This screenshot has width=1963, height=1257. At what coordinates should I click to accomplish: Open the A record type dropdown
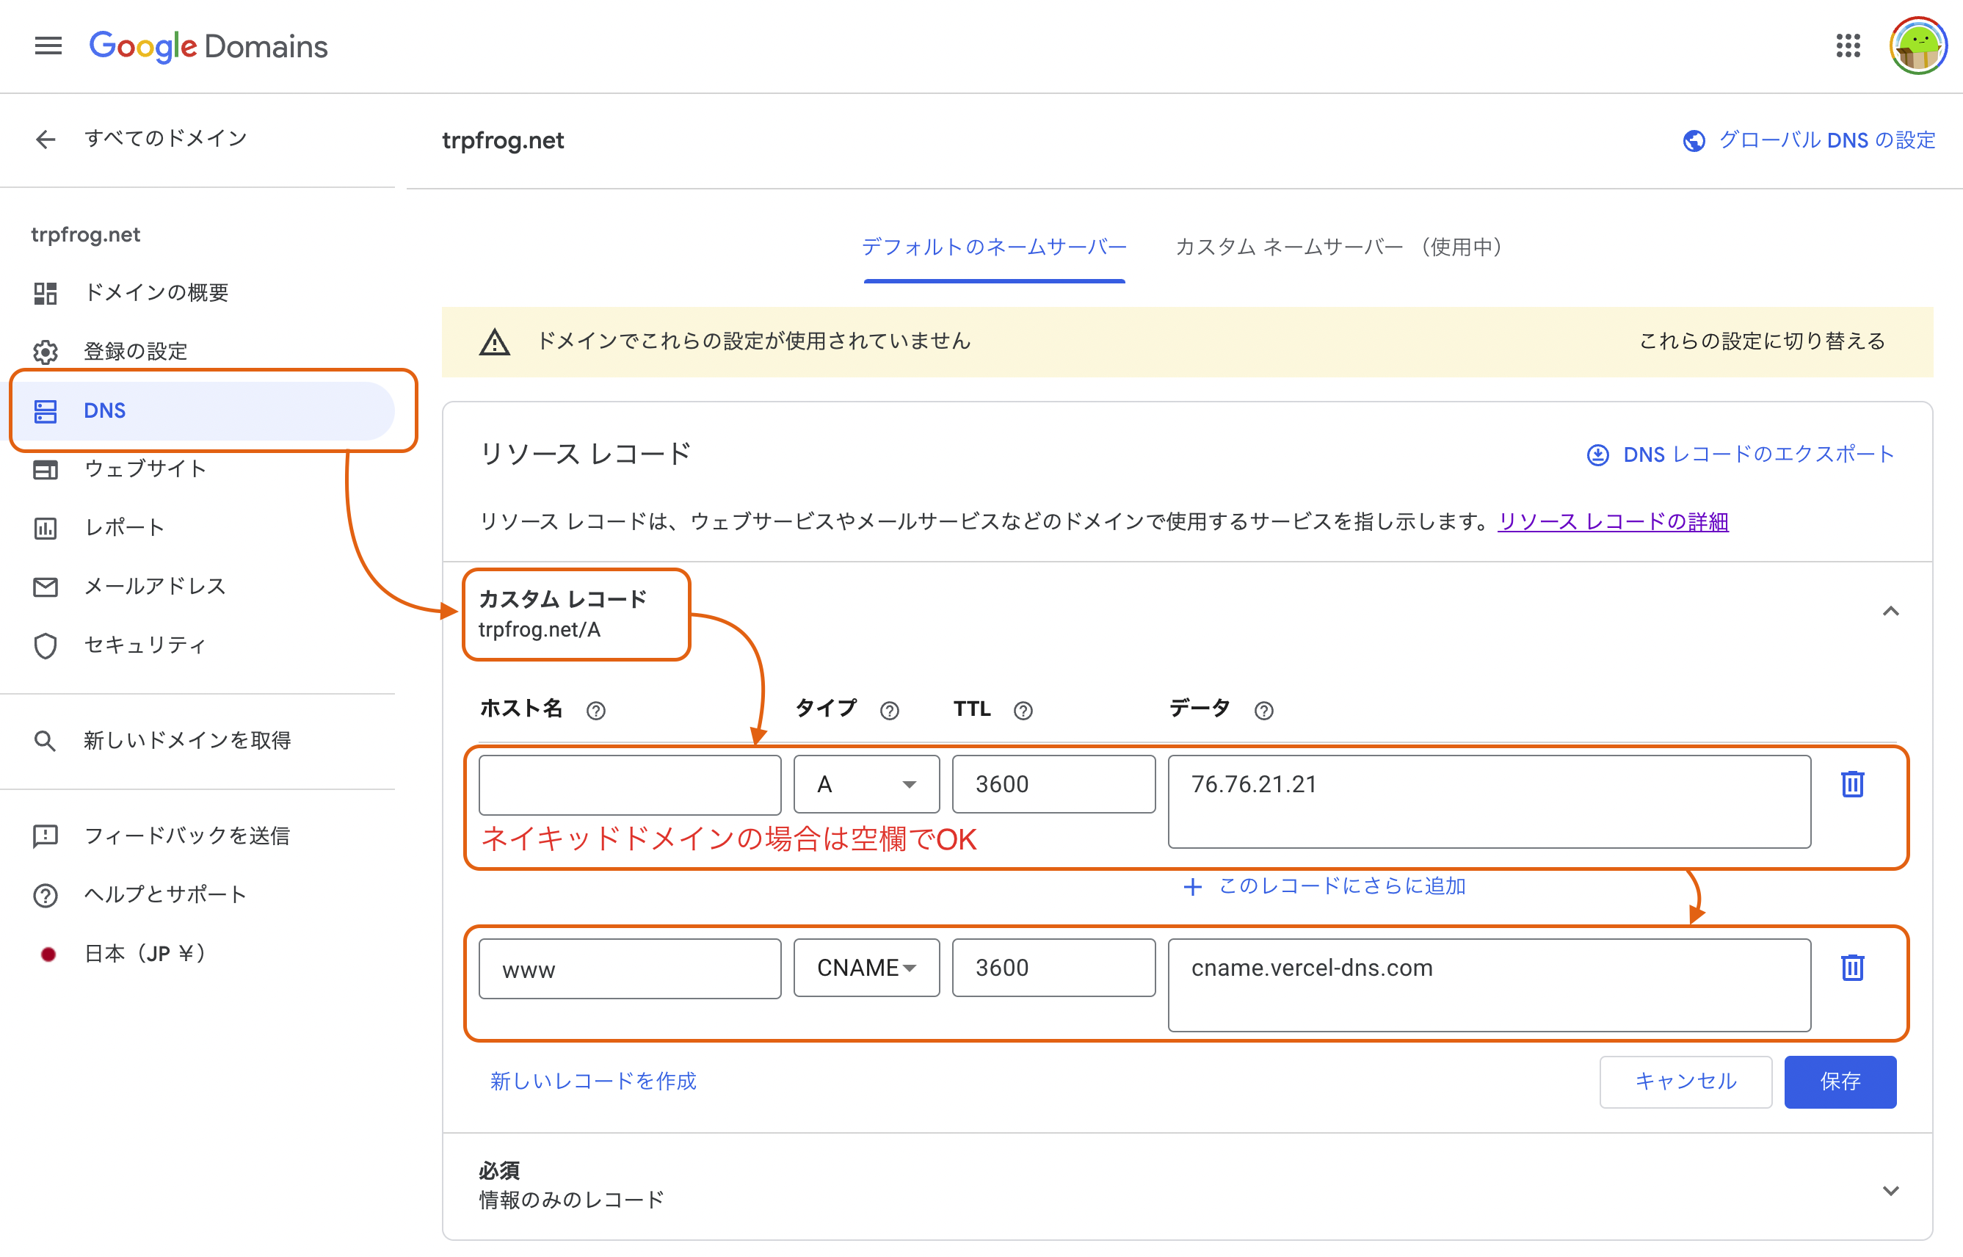866,784
